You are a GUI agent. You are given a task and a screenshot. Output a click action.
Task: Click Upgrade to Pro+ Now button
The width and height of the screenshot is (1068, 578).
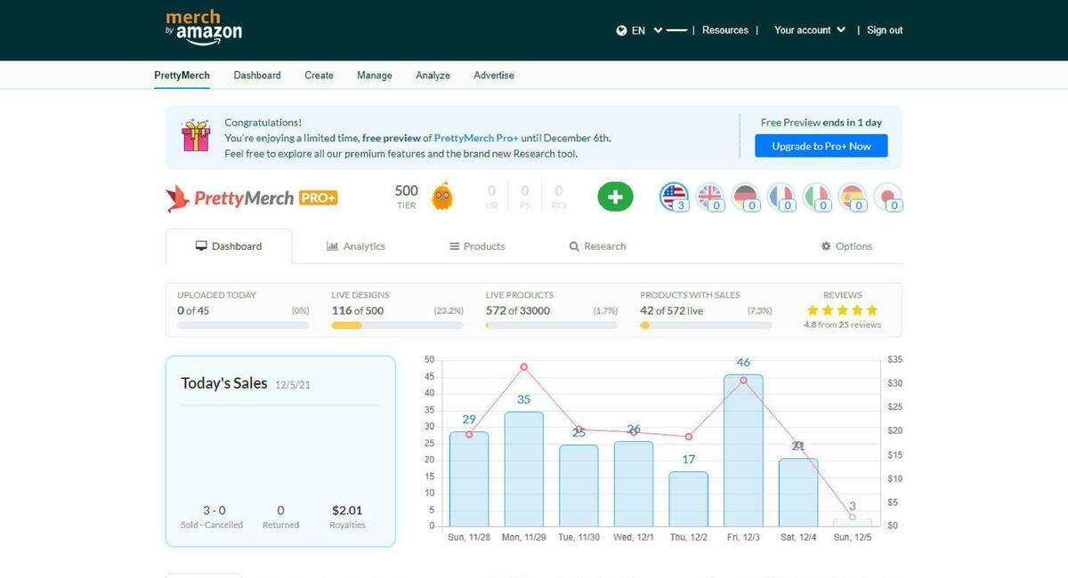point(821,146)
